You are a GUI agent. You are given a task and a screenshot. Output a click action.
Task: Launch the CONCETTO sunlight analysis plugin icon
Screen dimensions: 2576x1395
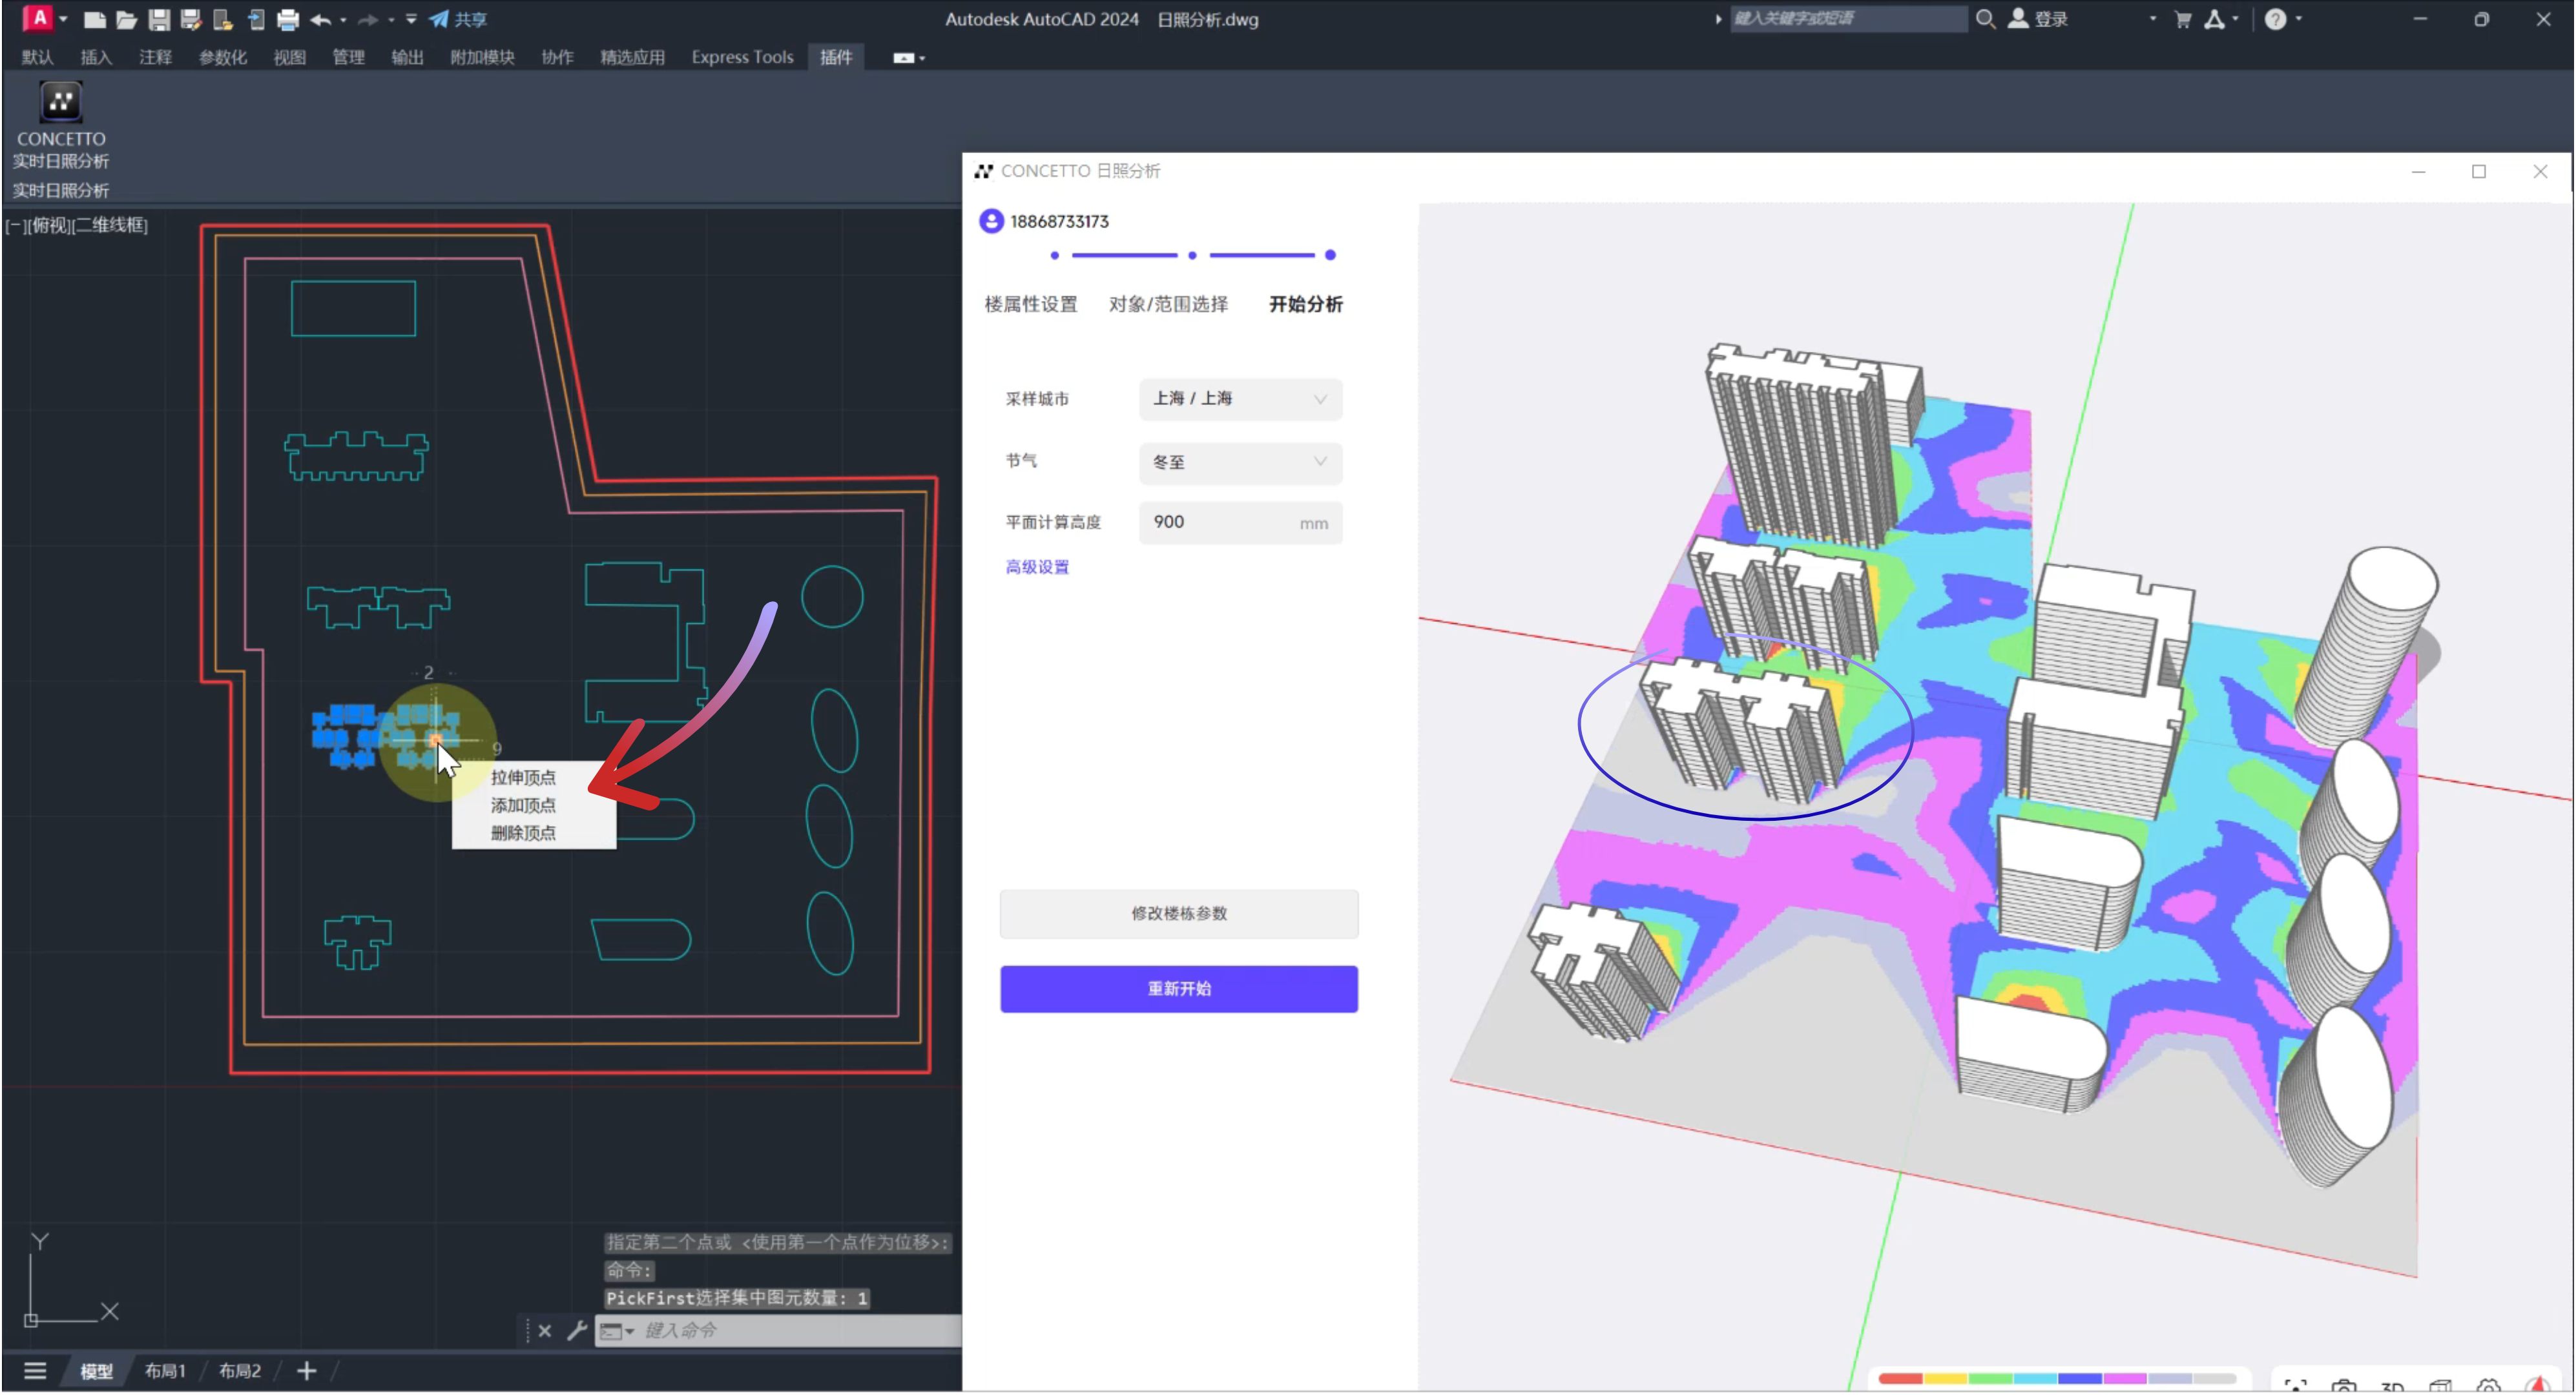(x=60, y=102)
